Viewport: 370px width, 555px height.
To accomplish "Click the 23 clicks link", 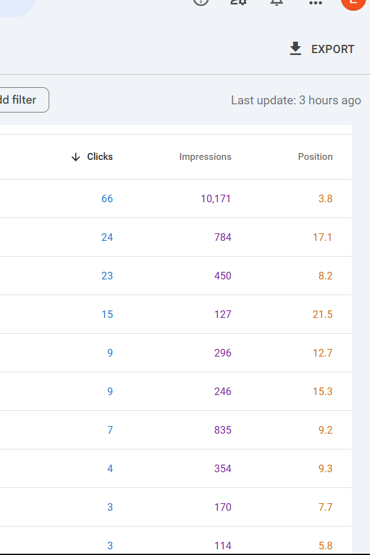I will click(107, 276).
